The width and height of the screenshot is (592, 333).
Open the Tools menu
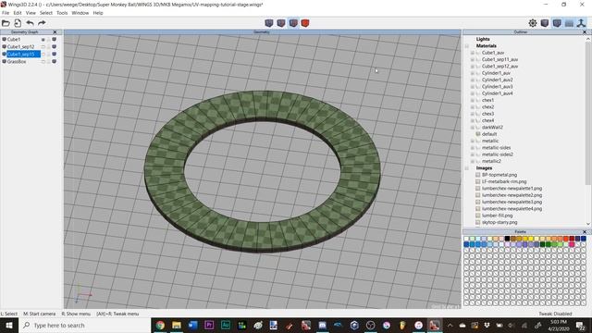62,13
